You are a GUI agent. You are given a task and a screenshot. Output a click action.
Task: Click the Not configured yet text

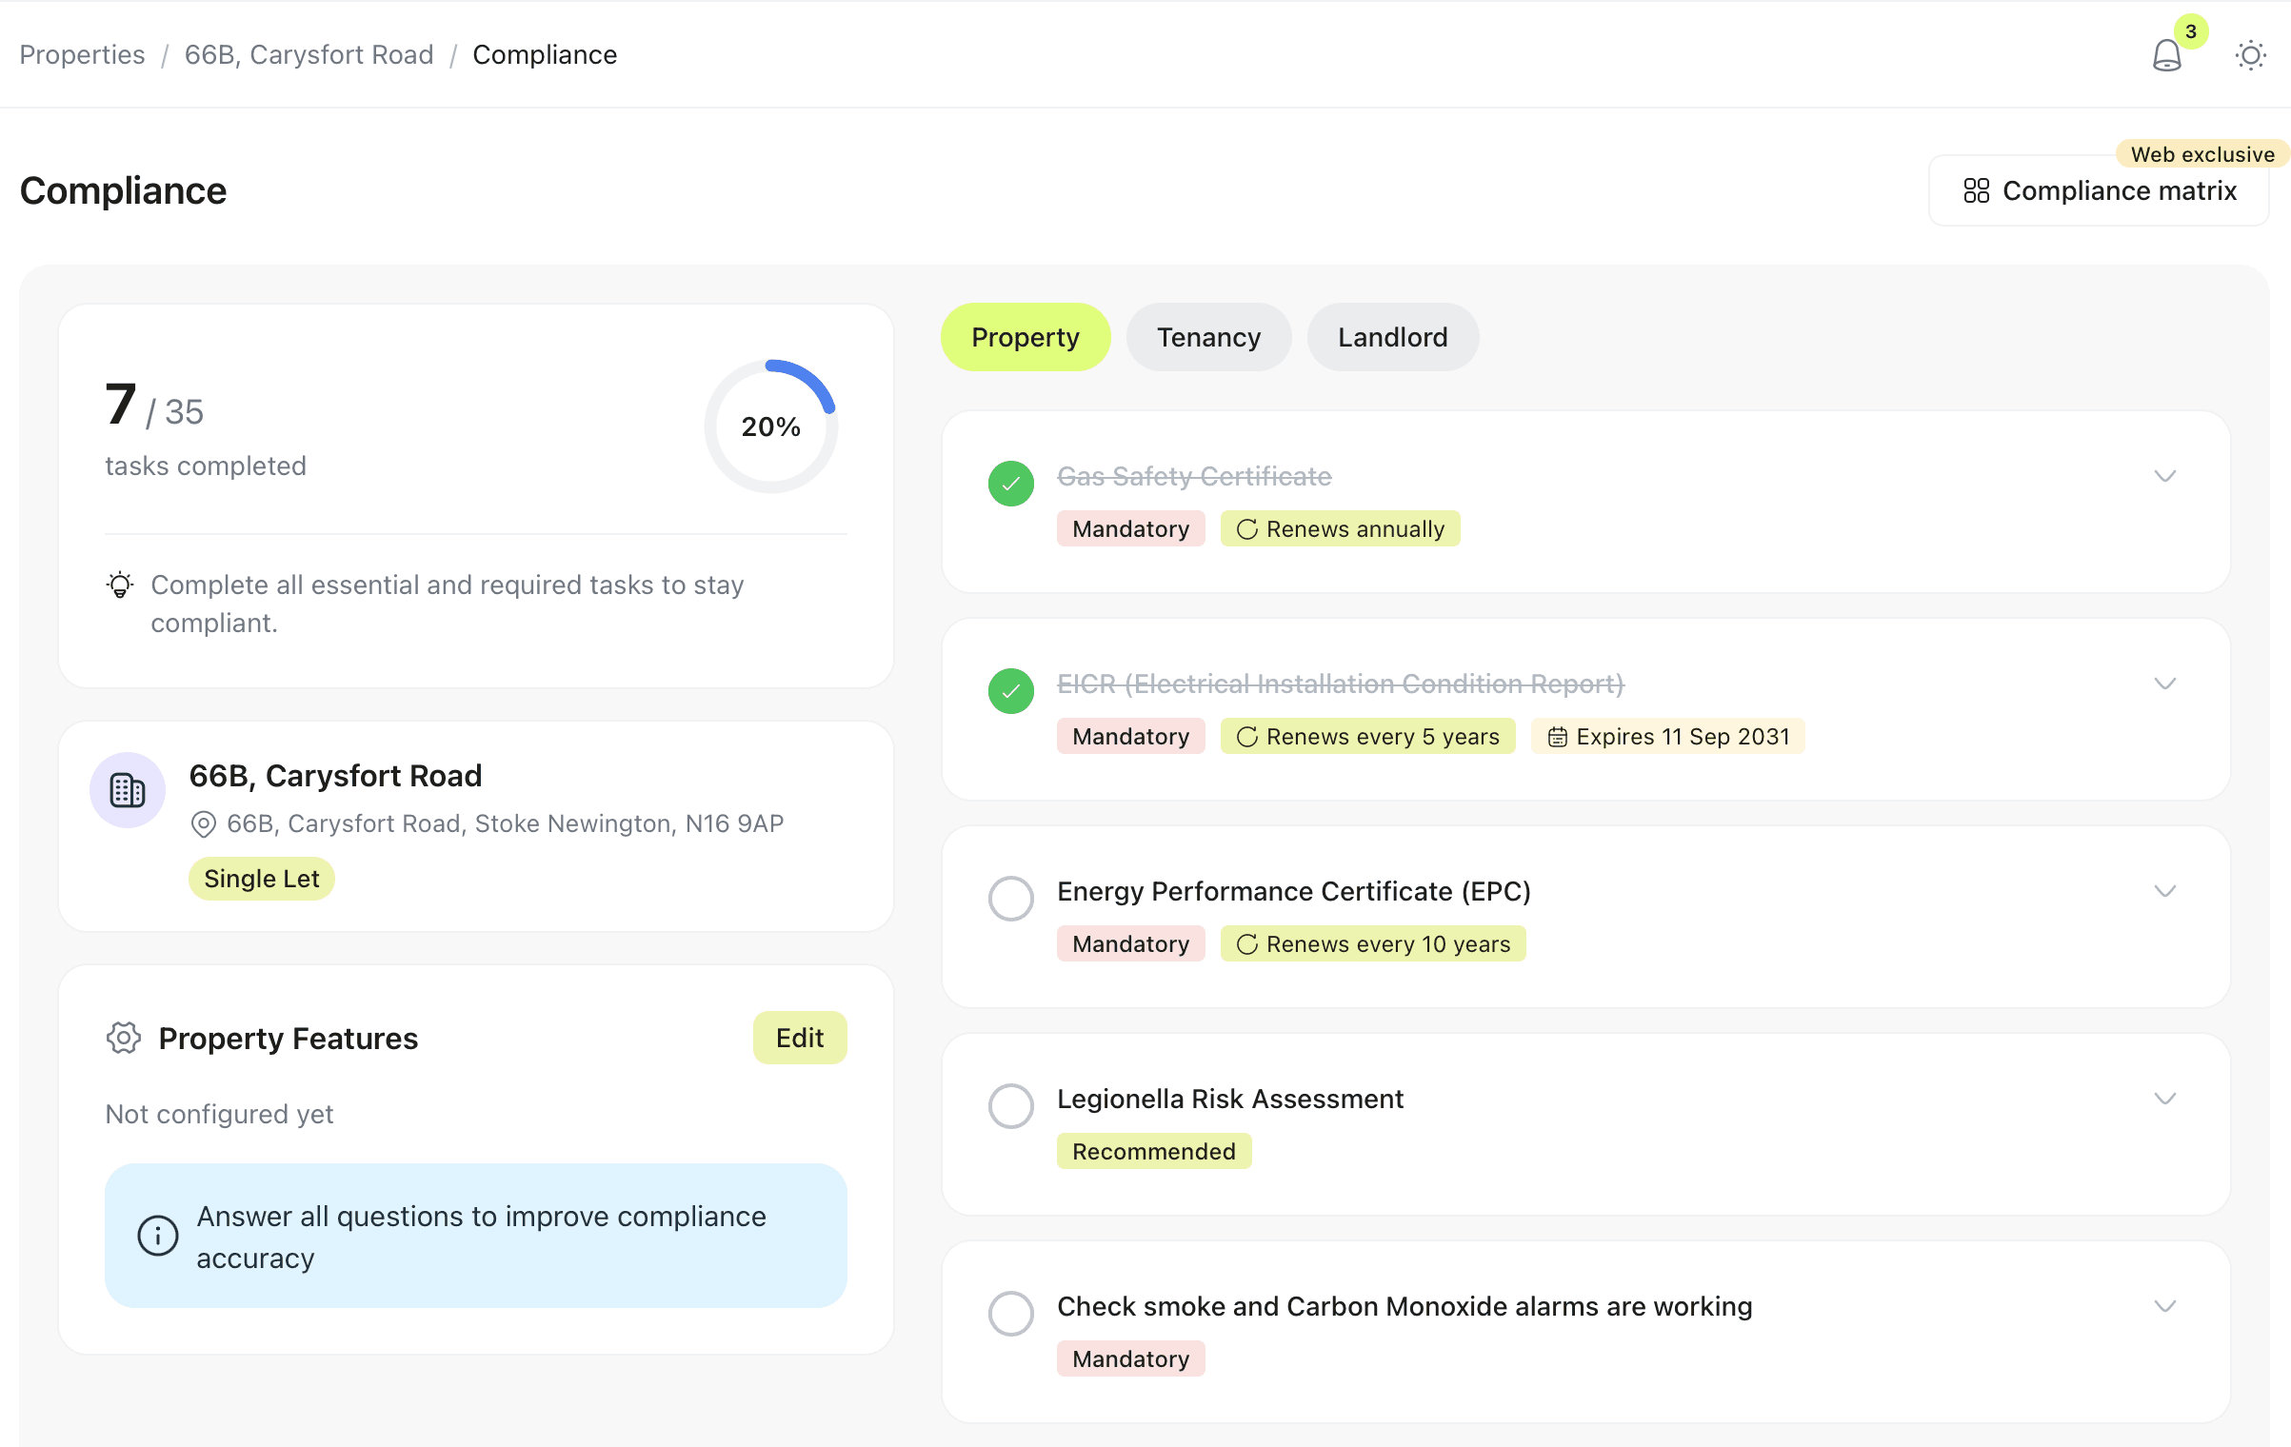219,1114
